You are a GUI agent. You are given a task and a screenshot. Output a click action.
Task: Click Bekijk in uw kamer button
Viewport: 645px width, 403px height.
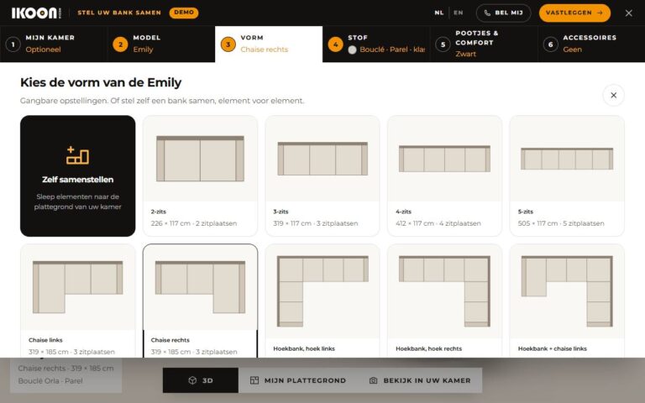(x=420, y=380)
